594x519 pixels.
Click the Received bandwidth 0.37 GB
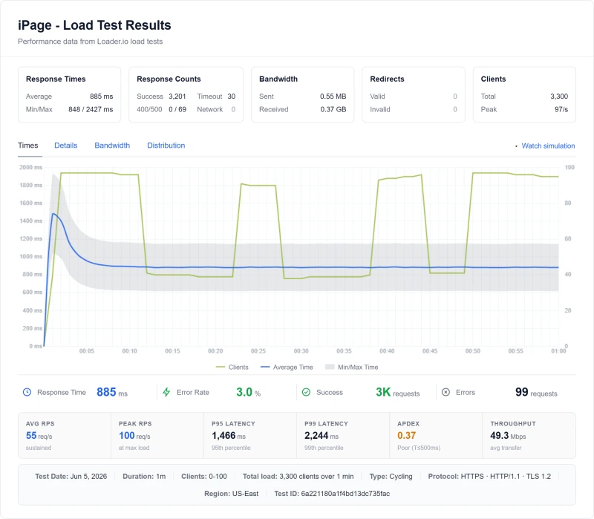[x=333, y=109]
